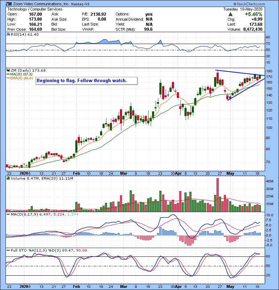This screenshot has width=279, height=290.
Task: Click the RSI line icon beside RSI(14)
Action: (x=8, y=34)
